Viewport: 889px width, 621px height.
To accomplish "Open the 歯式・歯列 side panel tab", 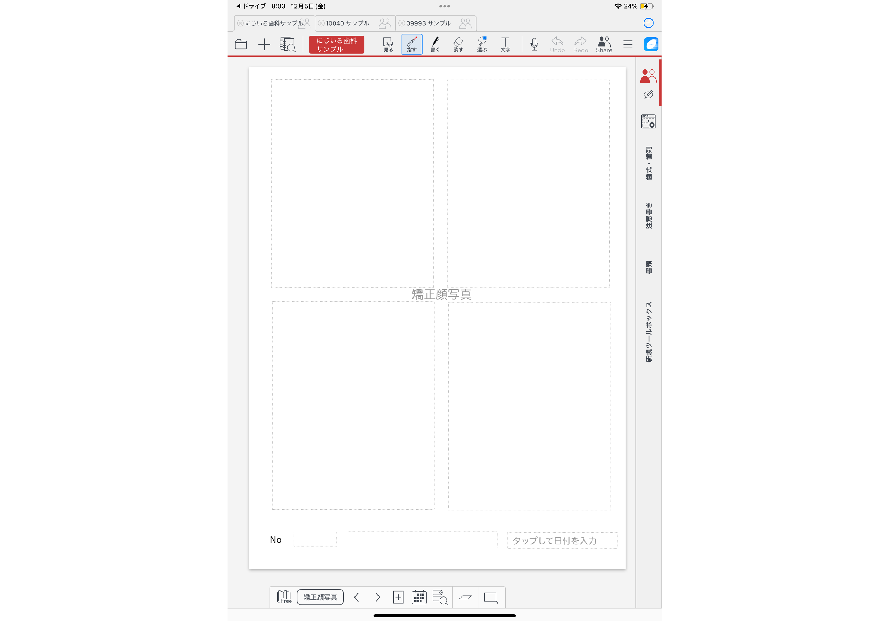I will pos(649,163).
